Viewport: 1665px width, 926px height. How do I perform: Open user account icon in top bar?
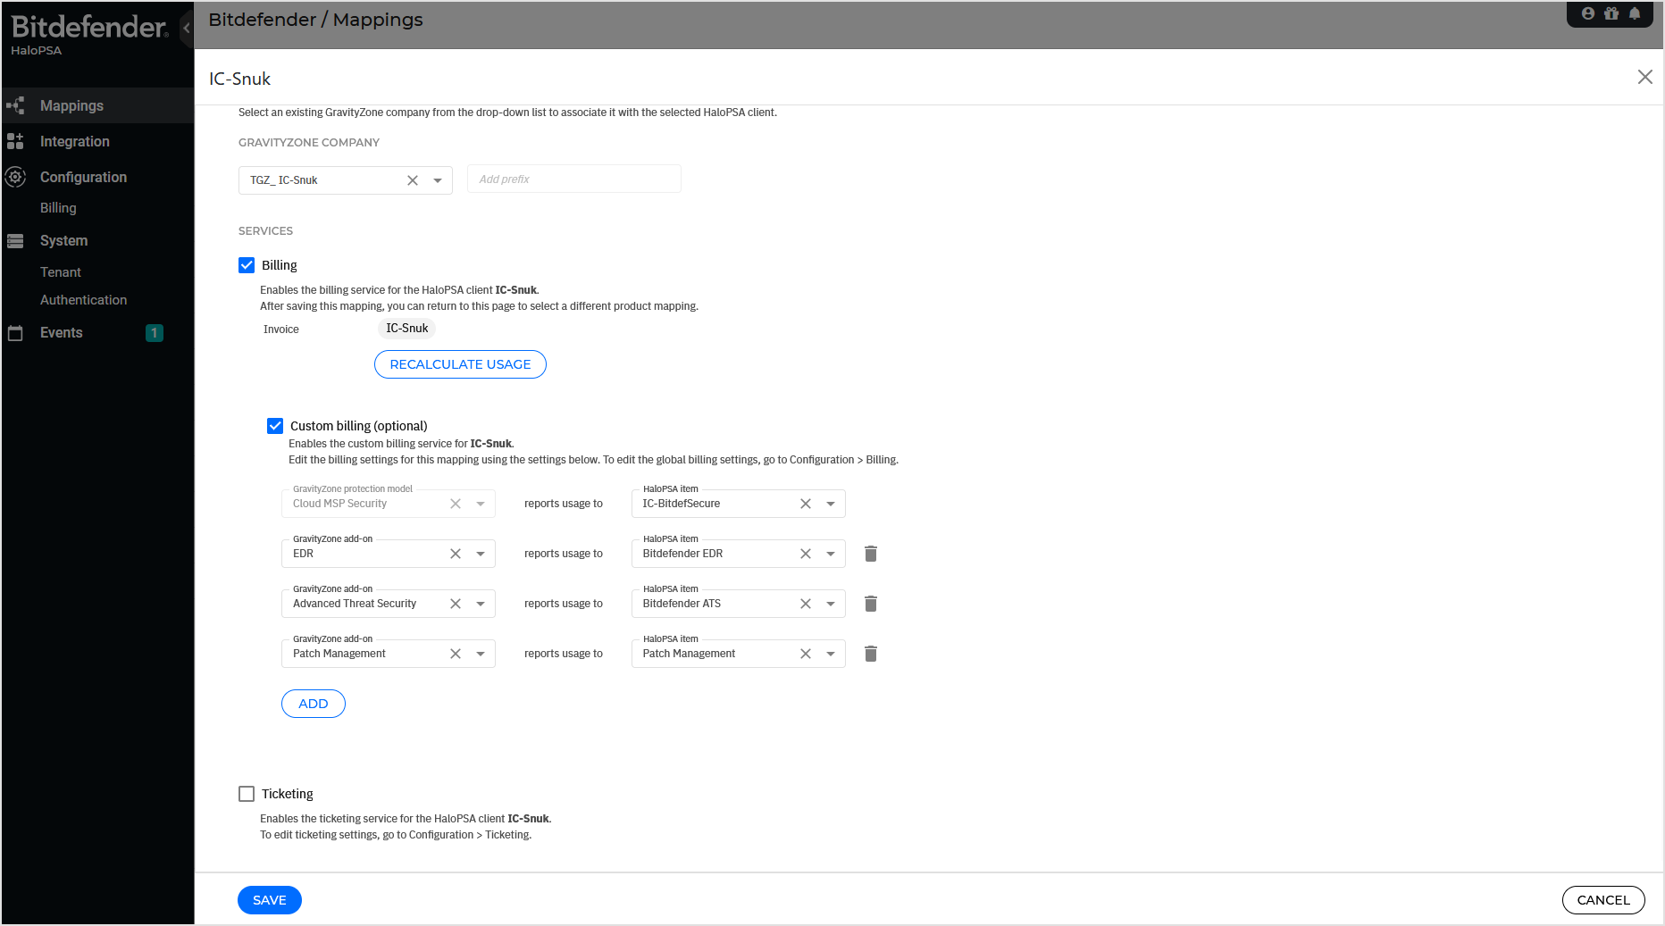tap(1588, 13)
